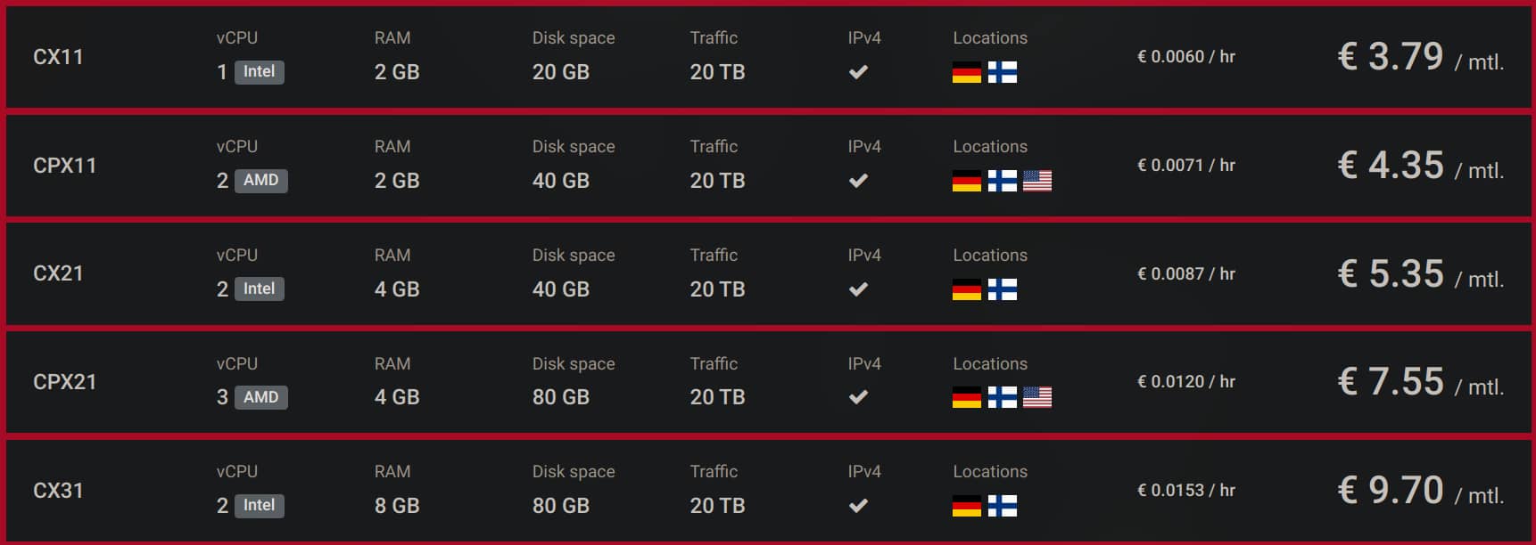Click the German flag in CPX11 row
This screenshot has height=545, width=1536.
coord(966,181)
